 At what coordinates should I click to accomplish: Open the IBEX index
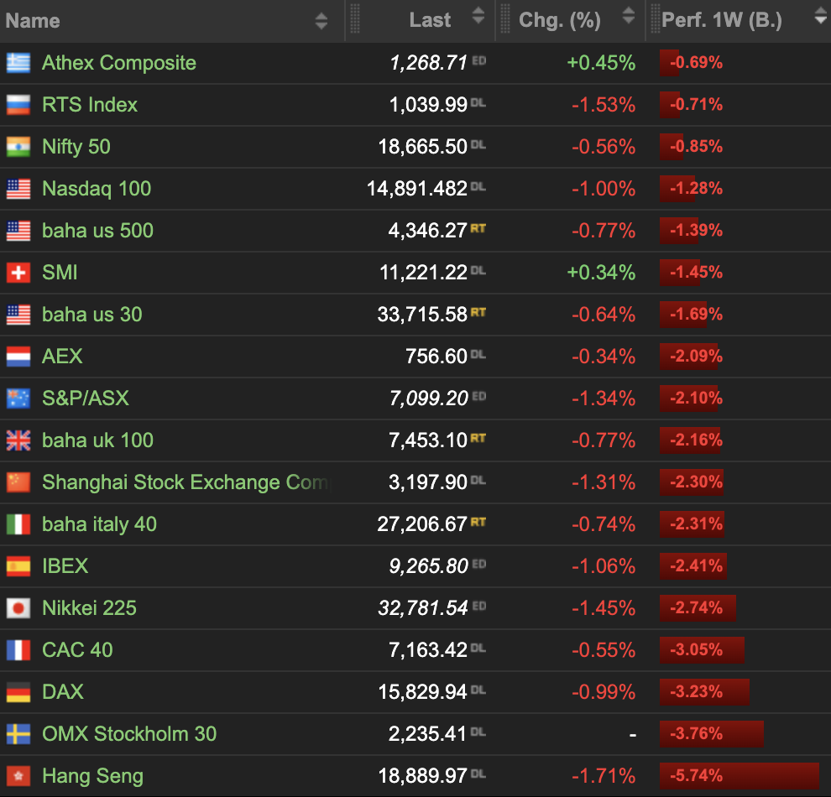click(65, 566)
